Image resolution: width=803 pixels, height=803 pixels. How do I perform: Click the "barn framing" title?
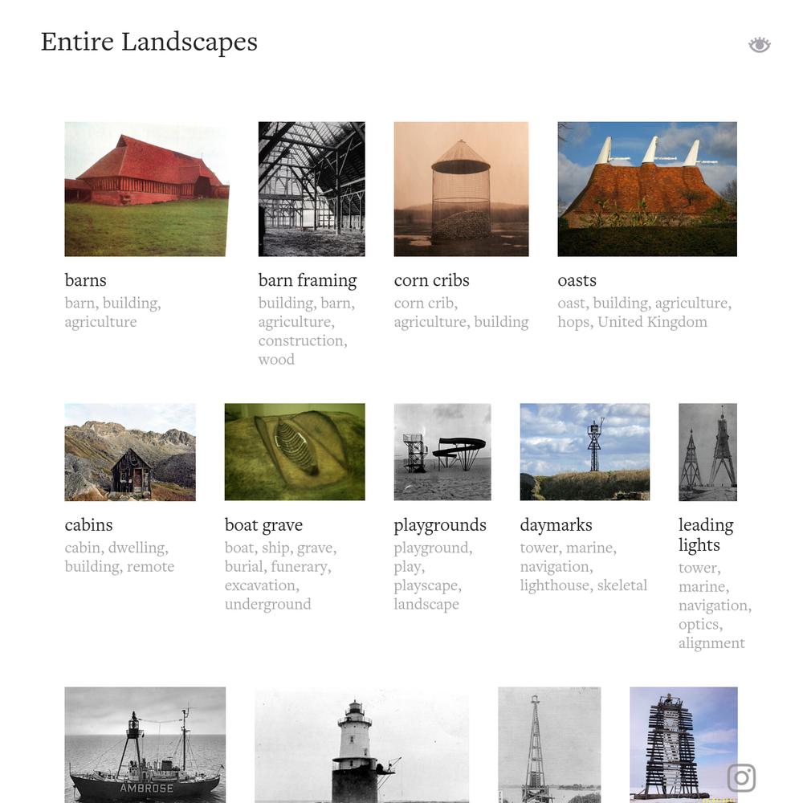coord(308,280)
